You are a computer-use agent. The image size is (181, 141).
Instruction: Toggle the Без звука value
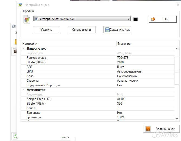click(120, 113)
